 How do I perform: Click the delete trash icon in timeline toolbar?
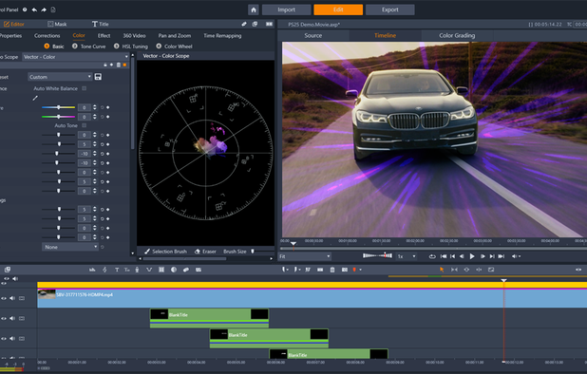(x=332, y=270)
